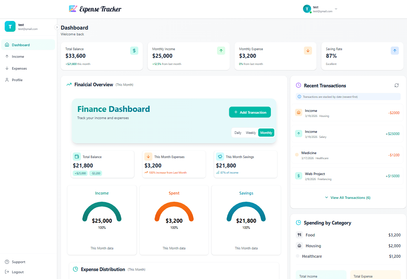This screenshot has height=279, width=407.
Task: Refresh the Recent Transactions list
Action: point(397,85)
